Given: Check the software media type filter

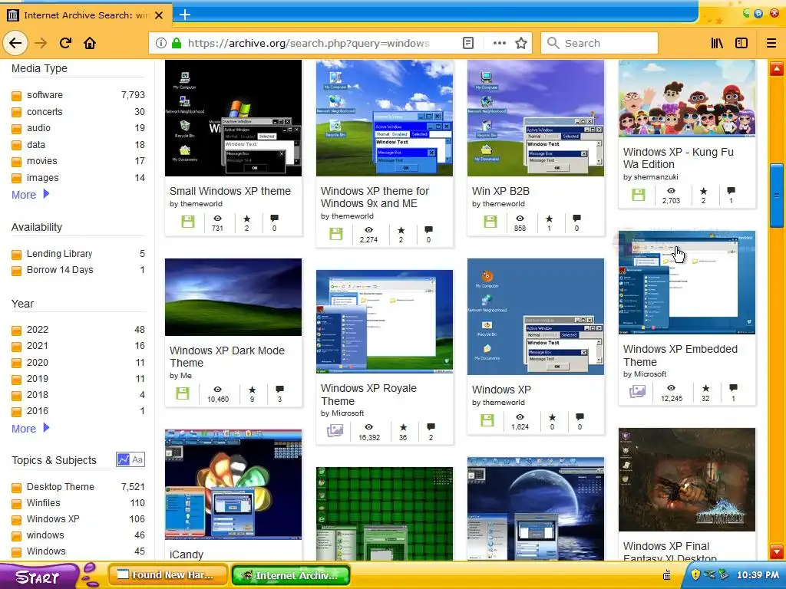Looking at the screenshot, I should click(17, 96).
